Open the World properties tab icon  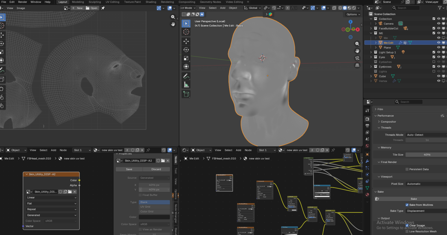367,146
